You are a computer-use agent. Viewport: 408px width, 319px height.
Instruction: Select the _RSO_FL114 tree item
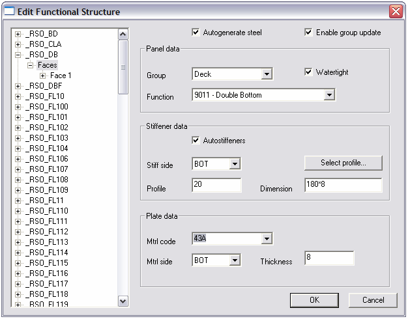point(47,252)
